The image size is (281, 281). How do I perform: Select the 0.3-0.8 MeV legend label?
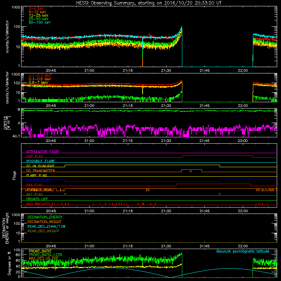tap(40, 79)
